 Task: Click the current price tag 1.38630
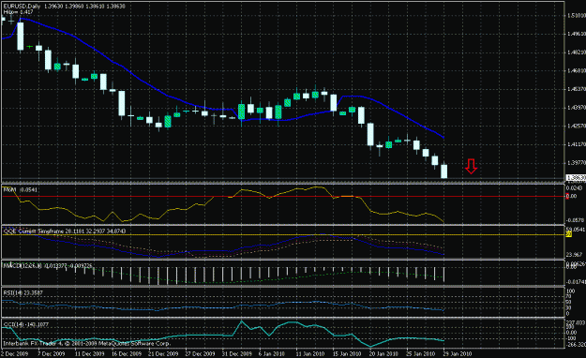[x=576, y=178]
